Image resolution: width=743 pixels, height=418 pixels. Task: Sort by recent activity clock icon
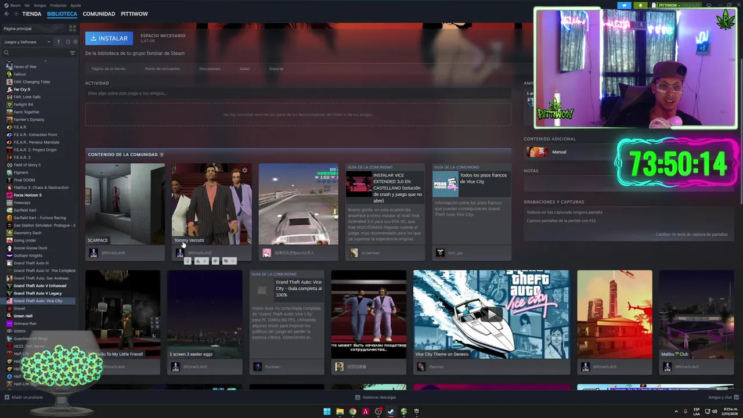pos(68,42)
